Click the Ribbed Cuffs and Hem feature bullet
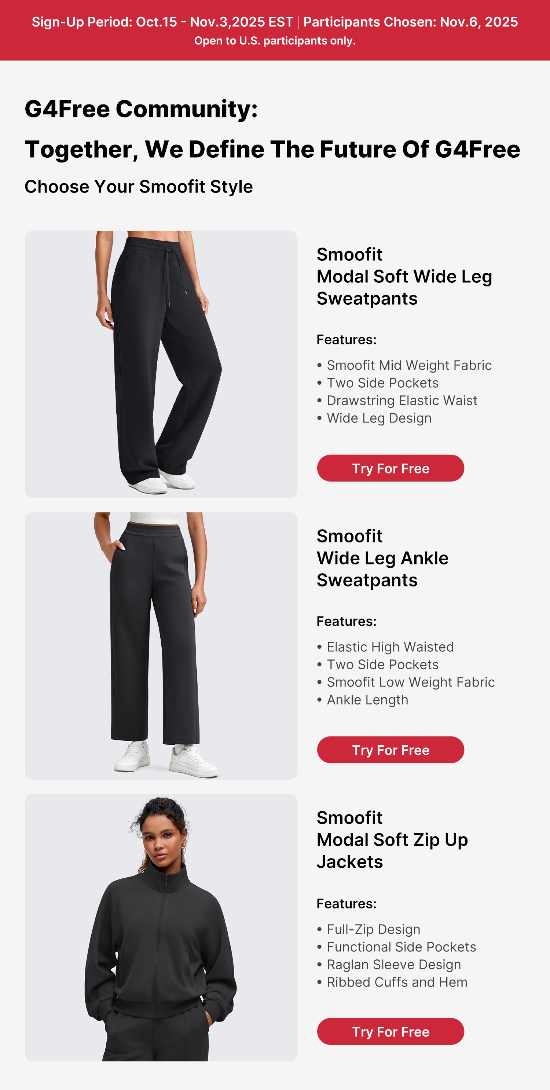This screenshot has width=550, height=1090. pos(392,982)
